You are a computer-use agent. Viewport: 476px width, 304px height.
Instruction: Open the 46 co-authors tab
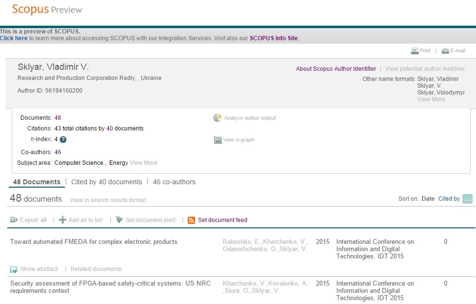[x=174, y=182]
